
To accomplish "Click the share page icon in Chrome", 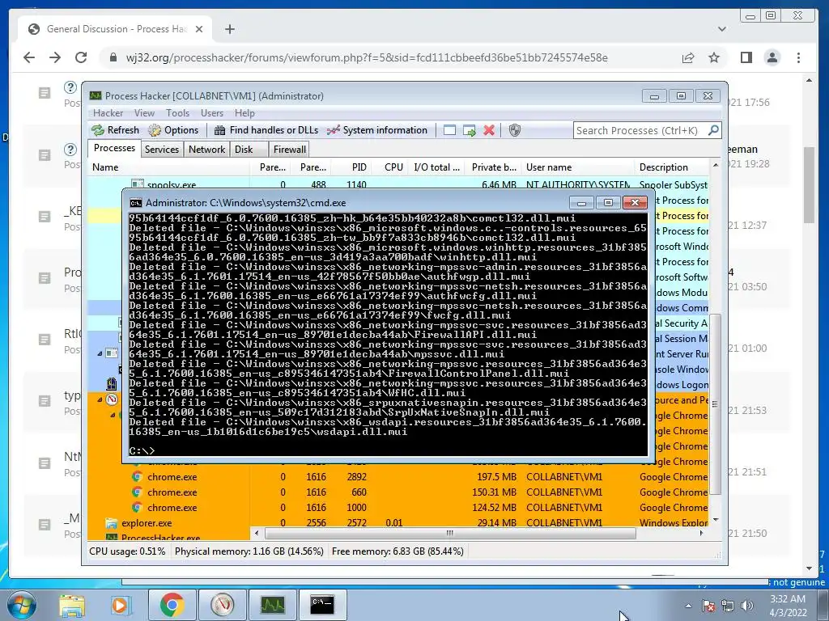I will coord(688,57).
